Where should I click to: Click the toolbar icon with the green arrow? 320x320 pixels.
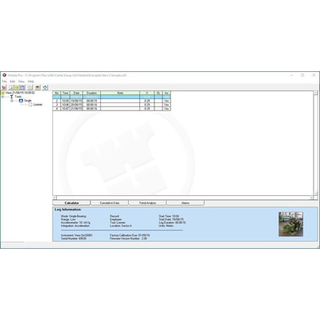[11, 87]
